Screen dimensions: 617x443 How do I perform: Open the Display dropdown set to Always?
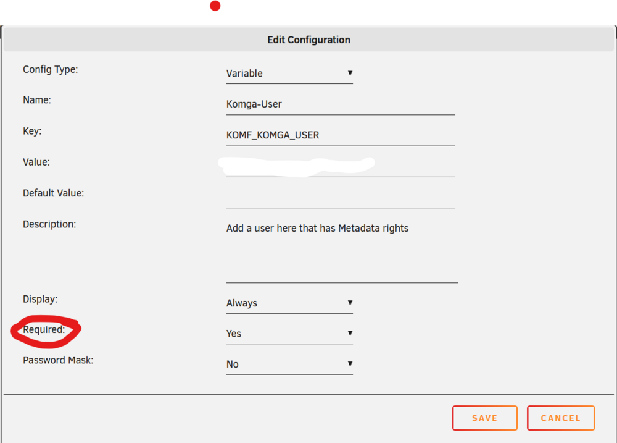289,303
